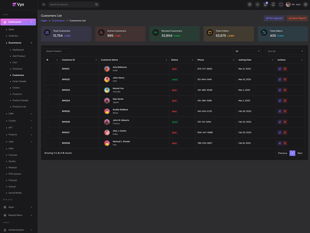The width and height of the screenshot is (310, 233).
Task: Enter fullscreen mode via header icon
Action: [281, 4]
